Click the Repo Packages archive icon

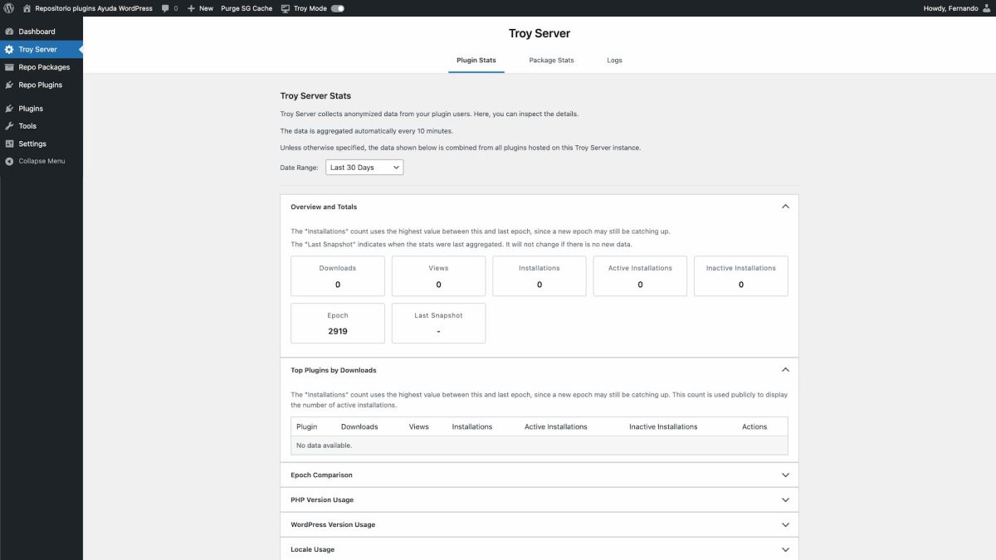(9, 67)
